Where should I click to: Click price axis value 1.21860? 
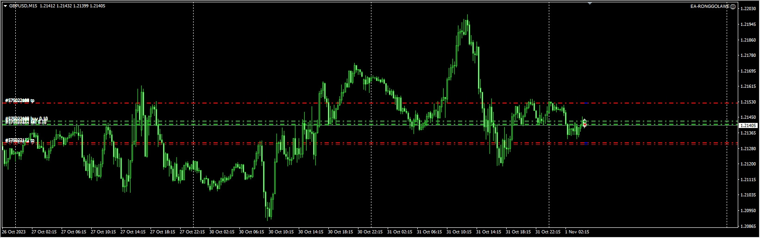(748, 40)
